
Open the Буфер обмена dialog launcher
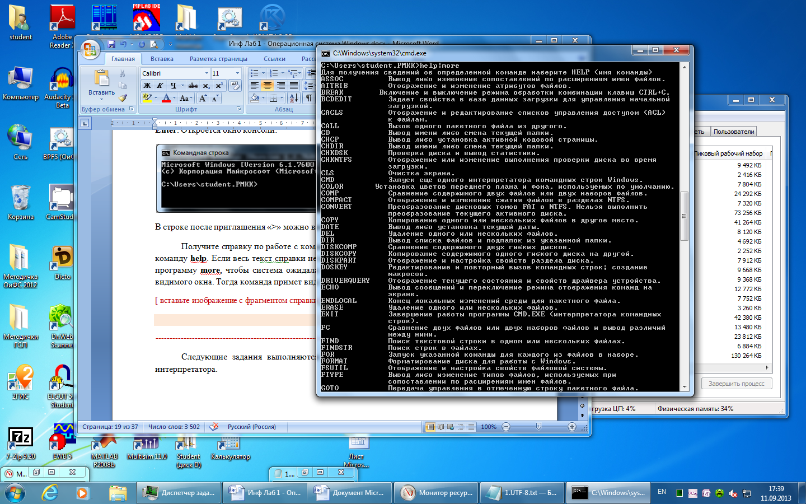coord(132,109)
